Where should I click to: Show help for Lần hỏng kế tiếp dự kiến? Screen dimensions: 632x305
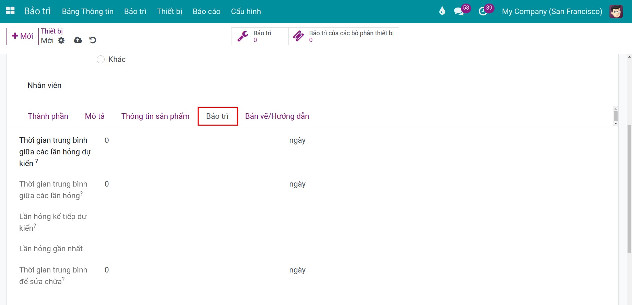(x=35, y=226)
